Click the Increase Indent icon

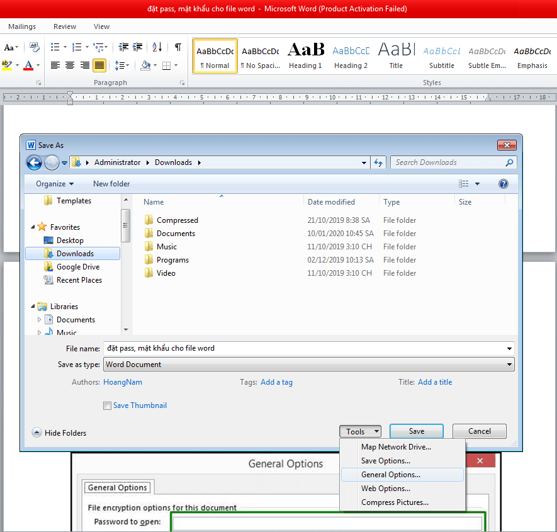pyautogui.click(x=137, y=47)
